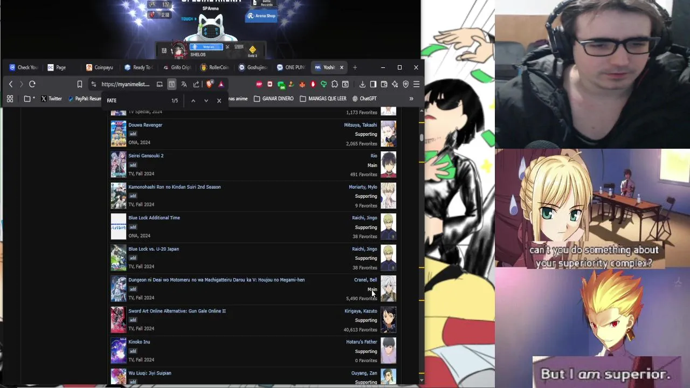690x388 pixels.
Task: Click the Hotaru's Father character portrait
Action: coord(388,351)
